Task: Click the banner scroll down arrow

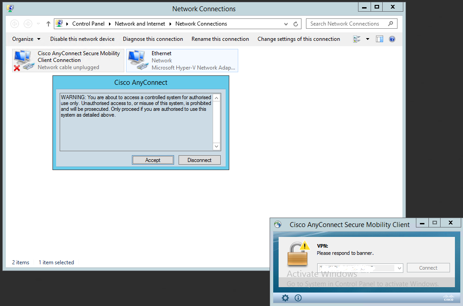Action: coord(216,146)
